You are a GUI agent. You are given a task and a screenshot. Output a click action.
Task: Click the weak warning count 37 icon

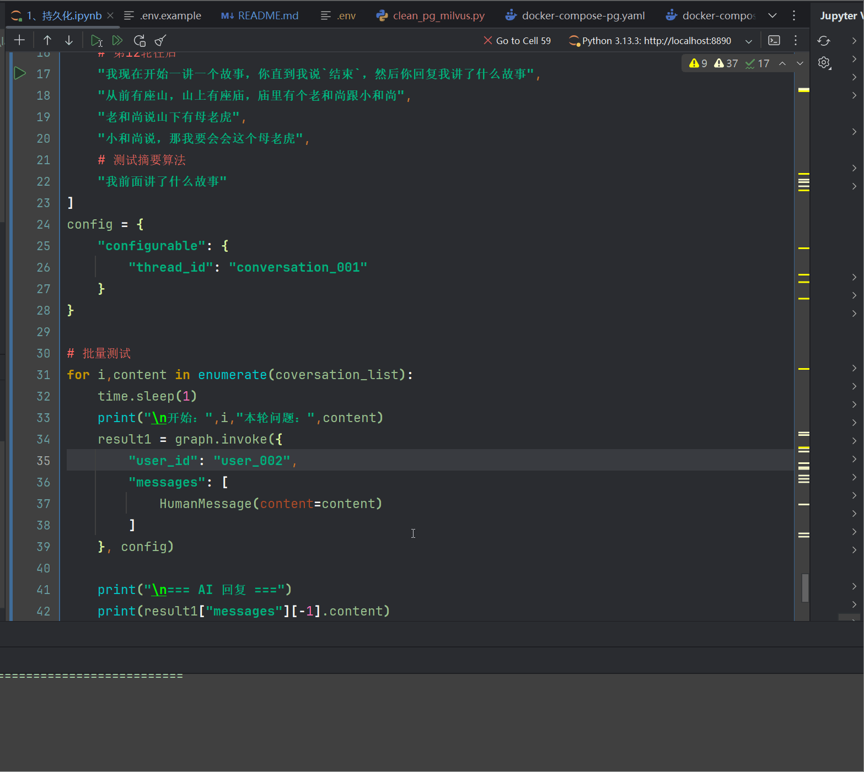(726, 63)
